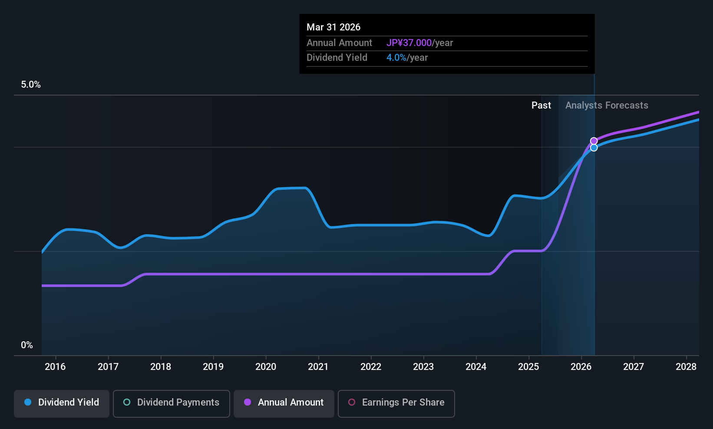
Task: Click the tooltip Annual Amount row label
Action: (339, 43)
